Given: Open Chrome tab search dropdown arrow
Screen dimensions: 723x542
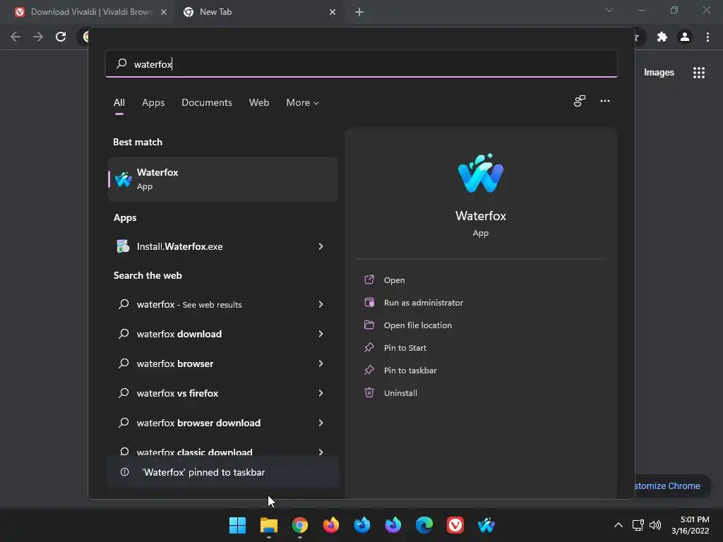Looking at the screenshot, I should click(x=609, y=10).
